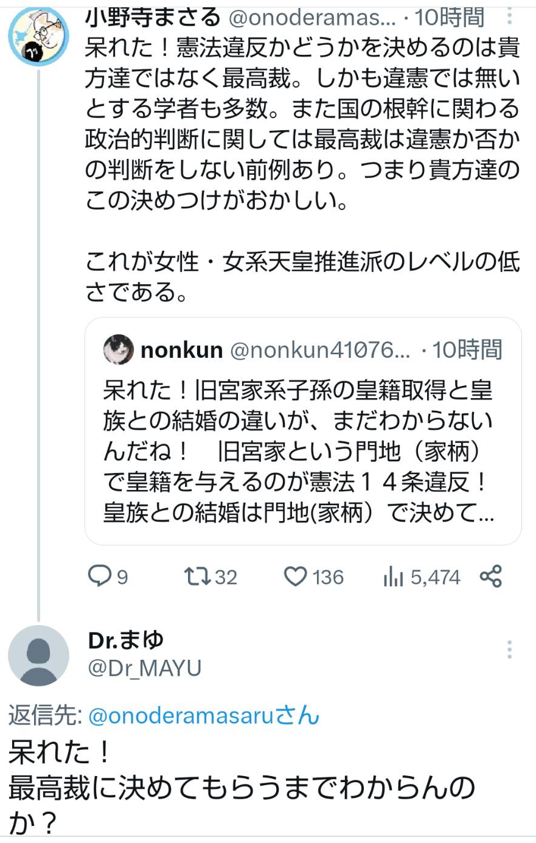Screen dimensions: 536x843
Task: Open 小野寺まさる's profile avatar
Action: coord(38,37)
